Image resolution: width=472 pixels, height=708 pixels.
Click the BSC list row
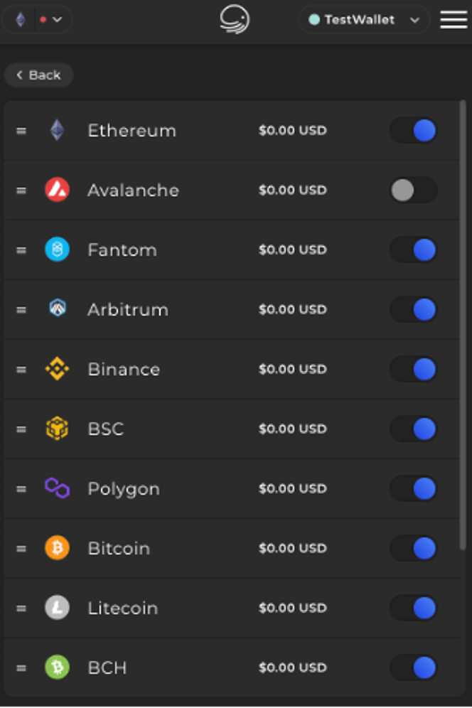click(x=236, y=429)
